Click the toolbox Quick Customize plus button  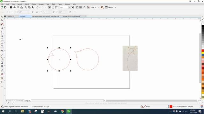[2, 86]
